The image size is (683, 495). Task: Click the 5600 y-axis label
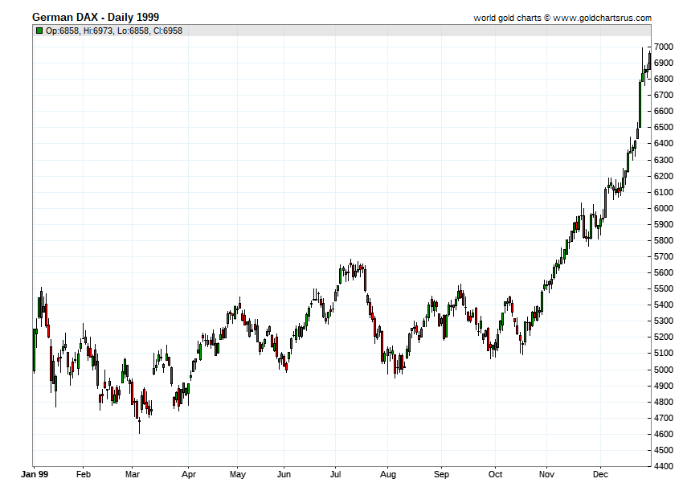point(664,273)
